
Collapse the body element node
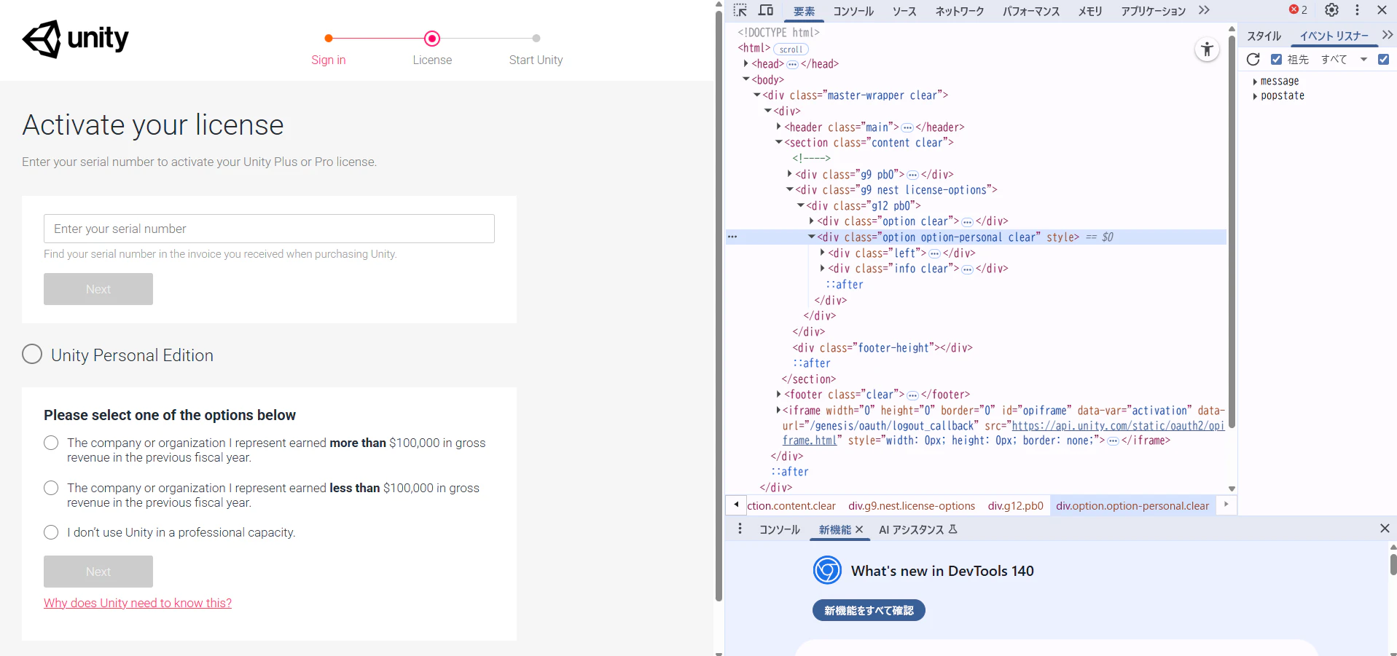(746, 79)
